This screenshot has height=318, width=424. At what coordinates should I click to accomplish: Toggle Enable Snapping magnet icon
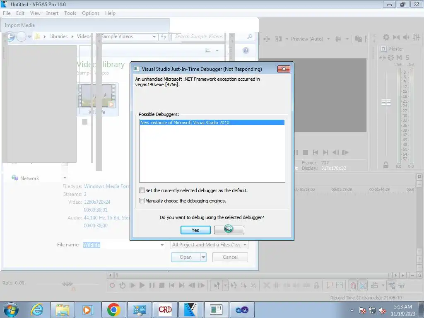pos(353,285)
